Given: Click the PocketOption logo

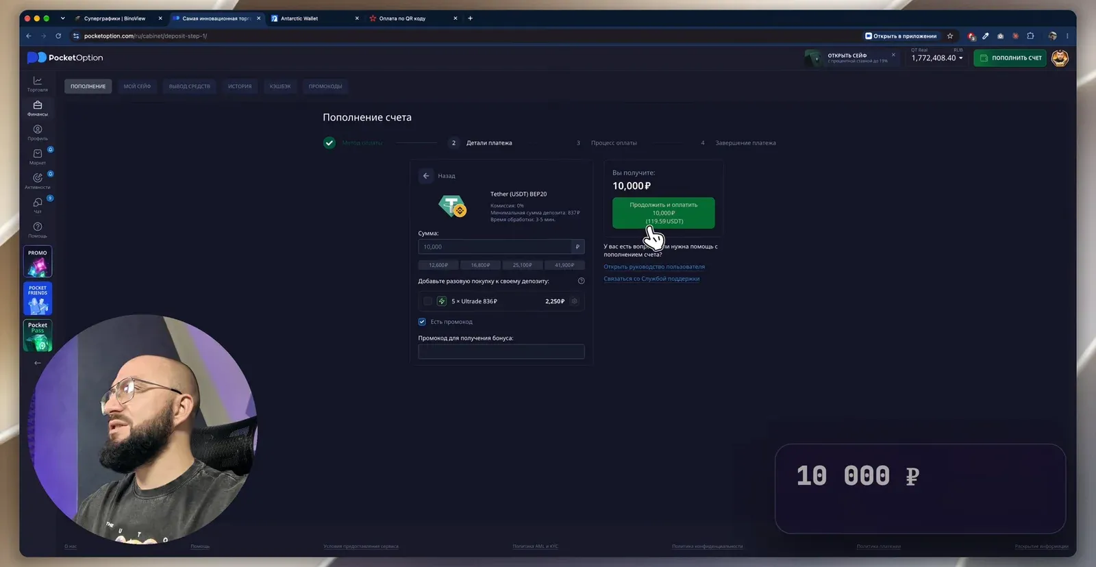Looking at the screenshot, I should point(65,58).
